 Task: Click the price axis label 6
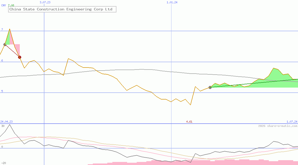[2, 61]
